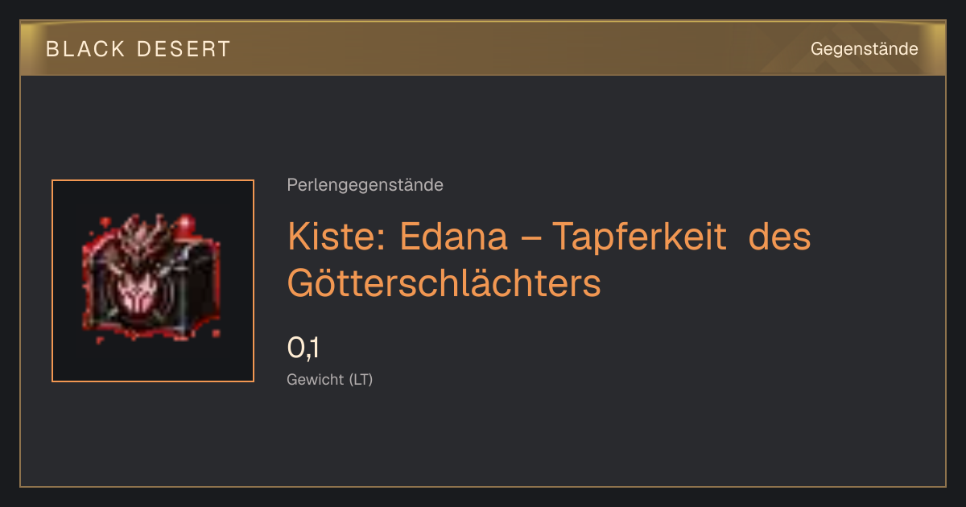Open the BLACK DESERT logo text
This screenshot has width=966, height=507.
138,49
